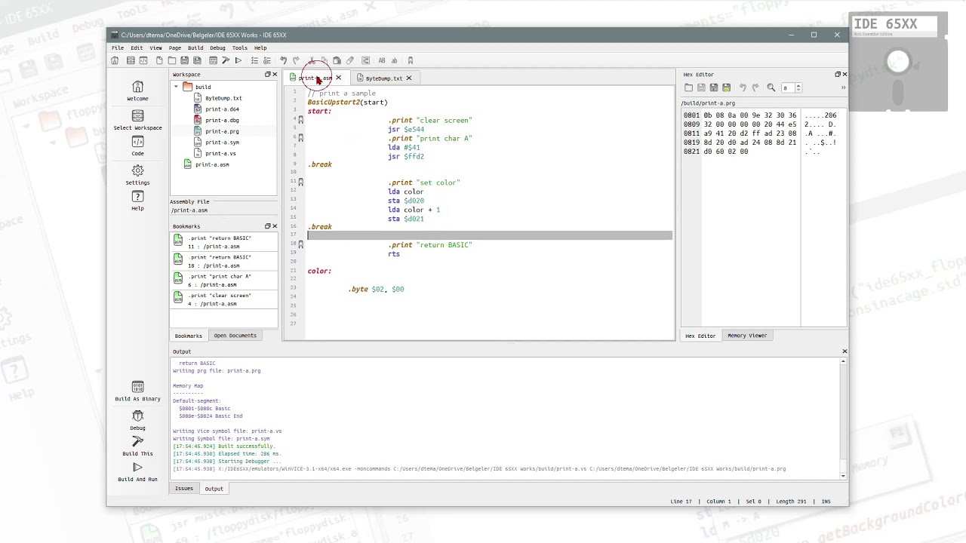Viewport: 966px width, 543px height.
Task: Click the home icon in the top toolbar
Action: [x=115, y=60]
